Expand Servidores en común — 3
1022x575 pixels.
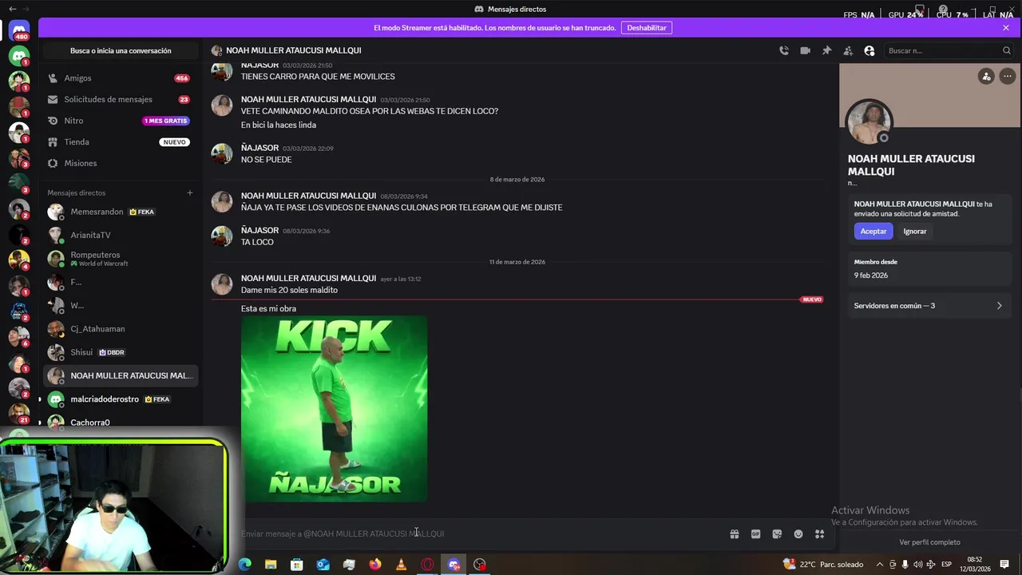click(928, 306)
